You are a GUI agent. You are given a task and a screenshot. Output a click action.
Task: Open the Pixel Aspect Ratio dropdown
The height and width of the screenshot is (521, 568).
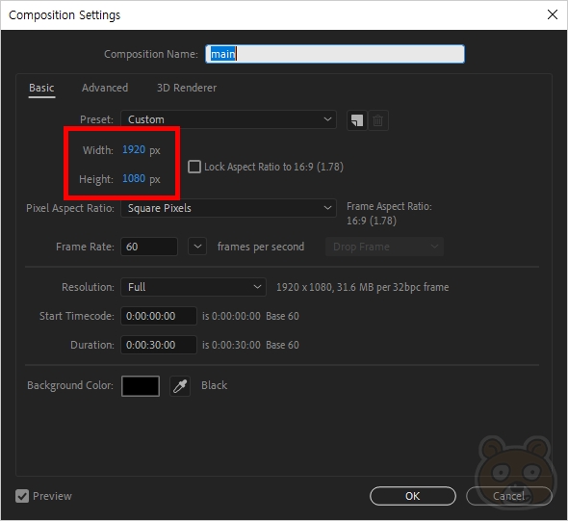(x=228, y=208)
